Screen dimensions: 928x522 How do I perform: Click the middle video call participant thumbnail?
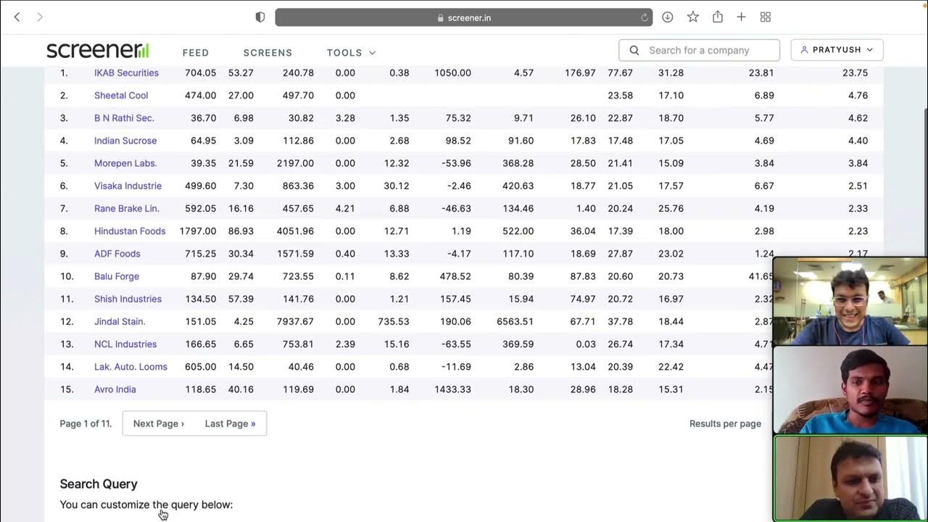850,390
